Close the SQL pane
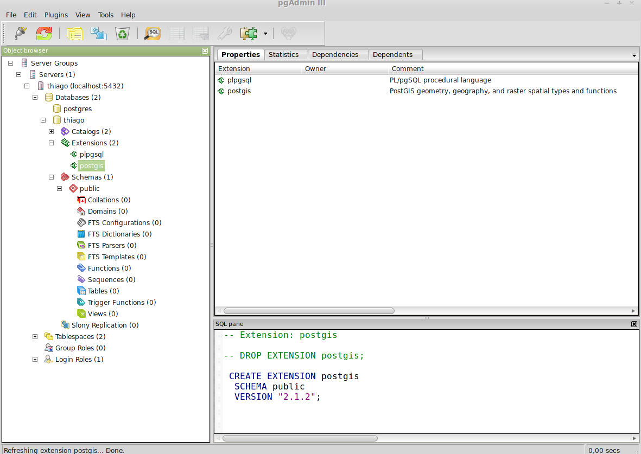This screenshot has height=454, width=641. 634,324
